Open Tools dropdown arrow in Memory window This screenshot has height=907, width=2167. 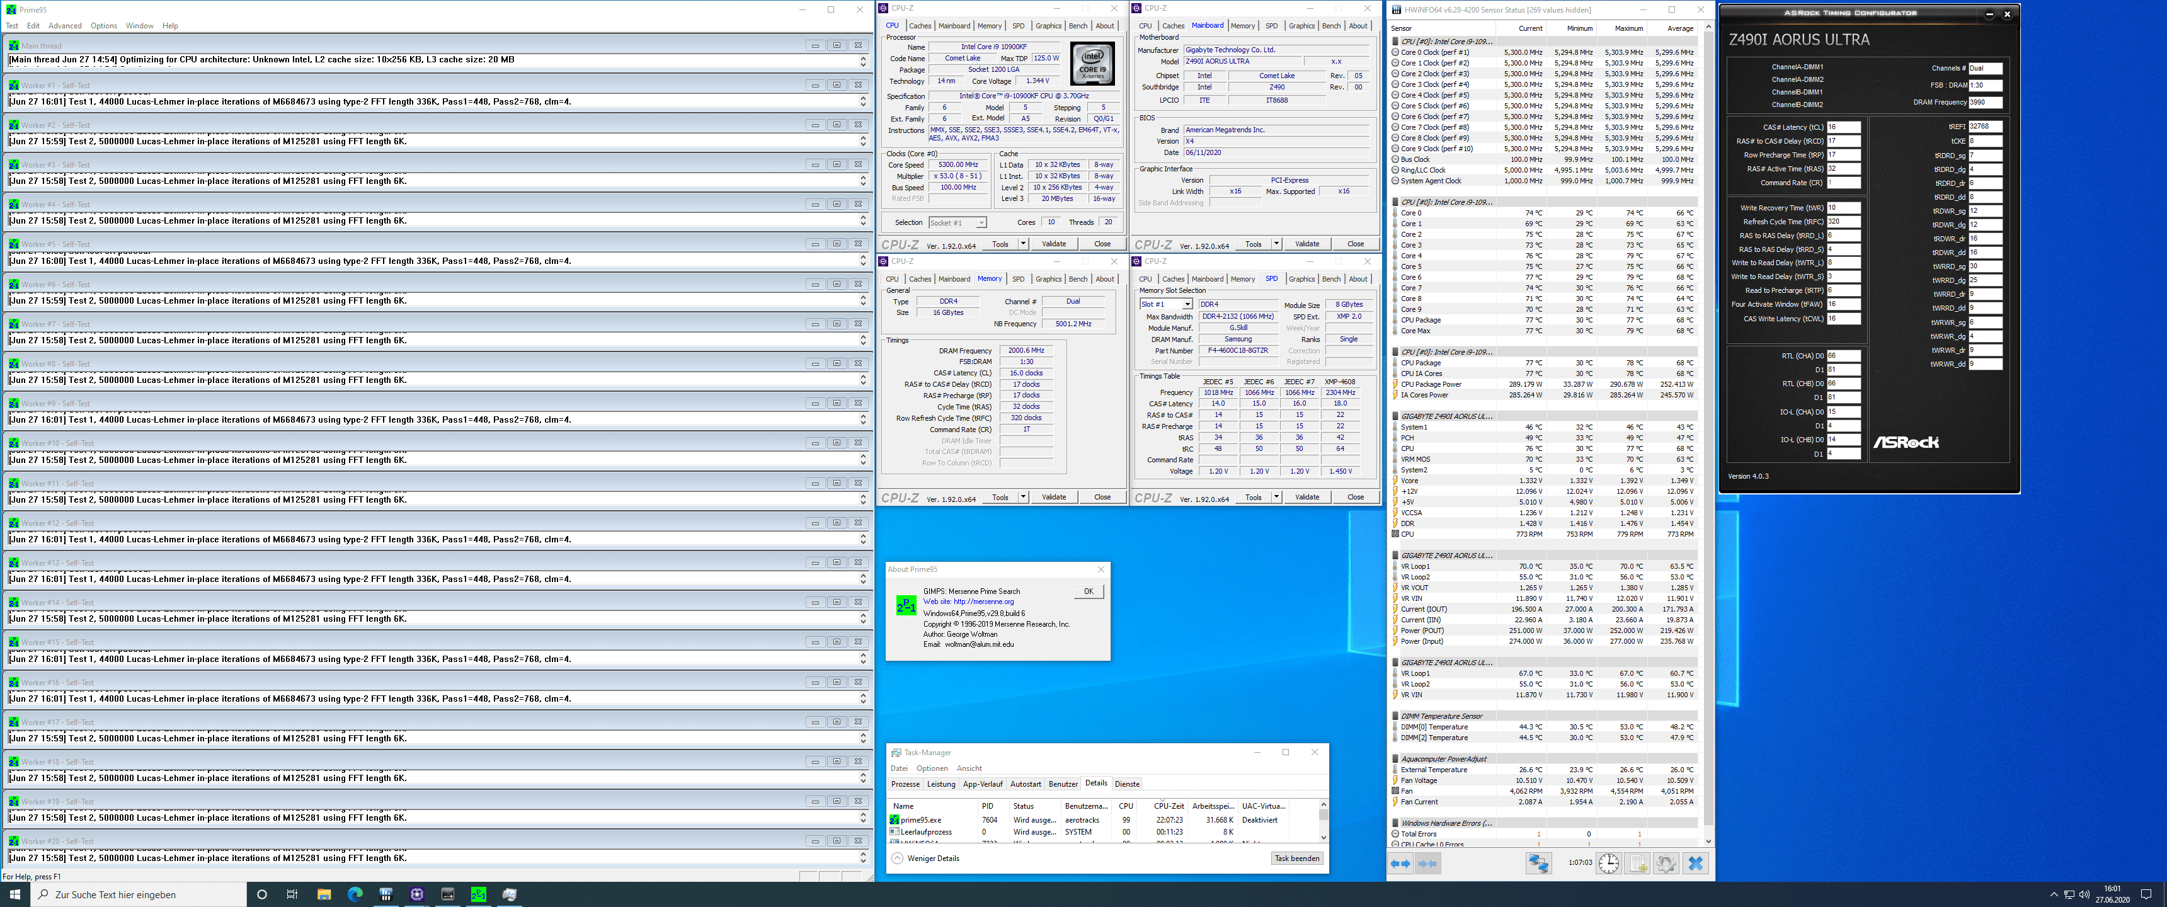click(x=1023, y=497)
